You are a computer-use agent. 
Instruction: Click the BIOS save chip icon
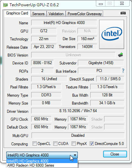(x=121, y=55)
